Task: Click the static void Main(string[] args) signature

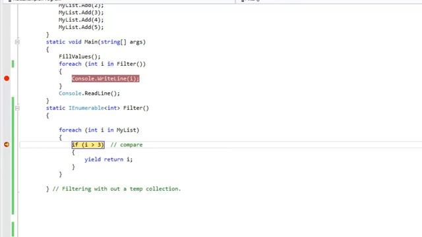Action: point(96,42)
